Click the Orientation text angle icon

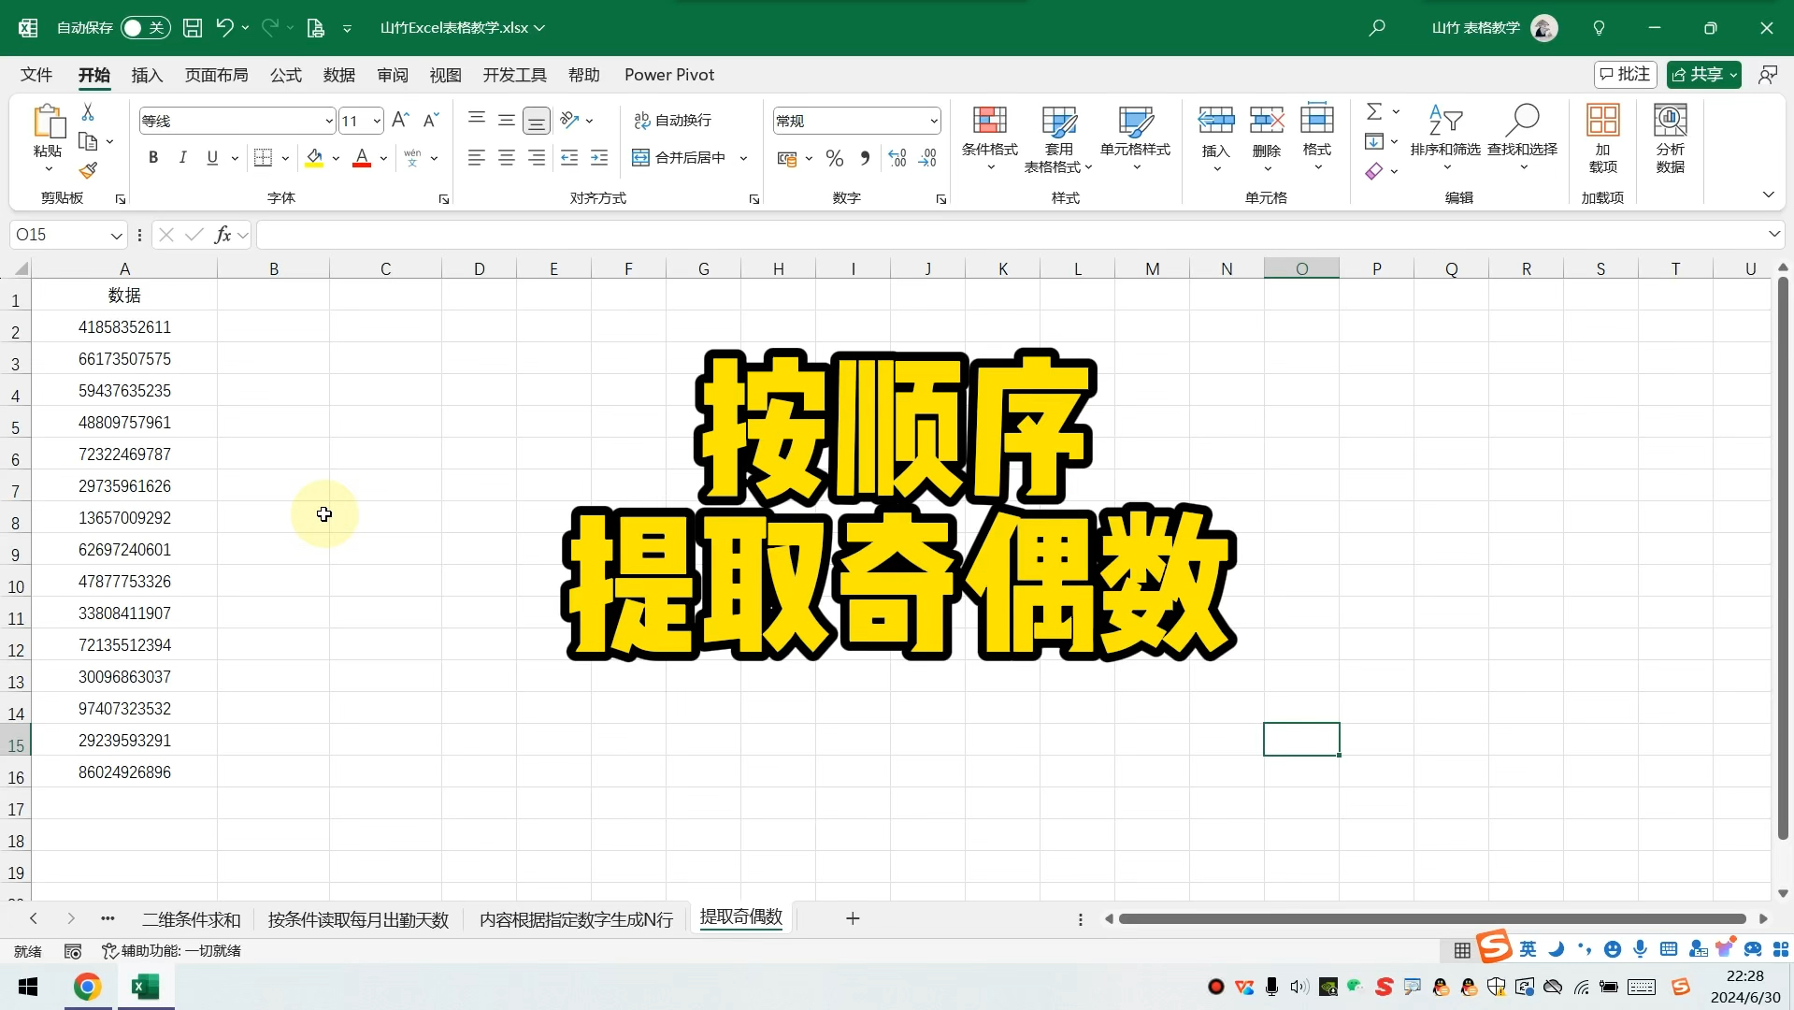(x=569, y=120)
